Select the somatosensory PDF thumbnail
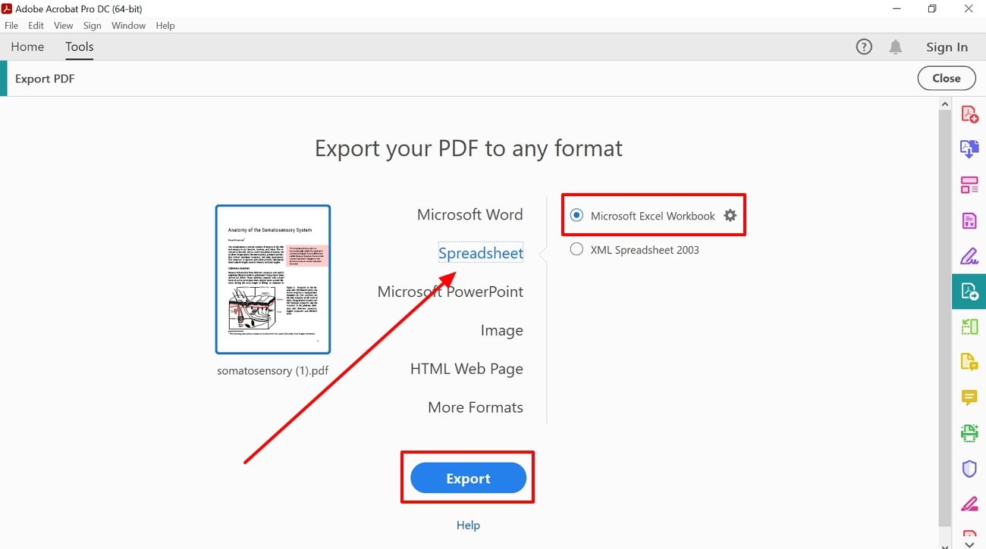The width and height of the screenshot is (986, 549). pos(273,279)
